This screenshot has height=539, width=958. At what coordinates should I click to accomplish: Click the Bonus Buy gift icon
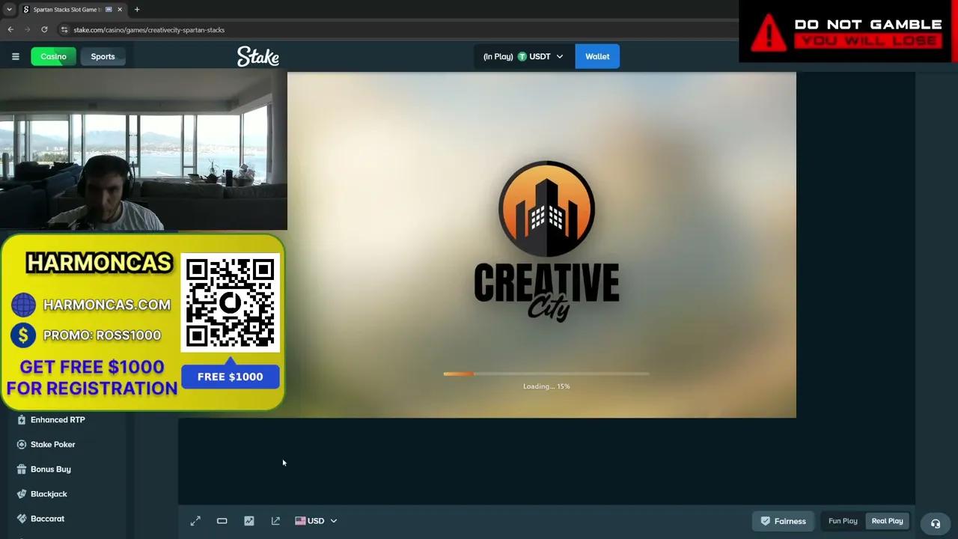[21, 469]
